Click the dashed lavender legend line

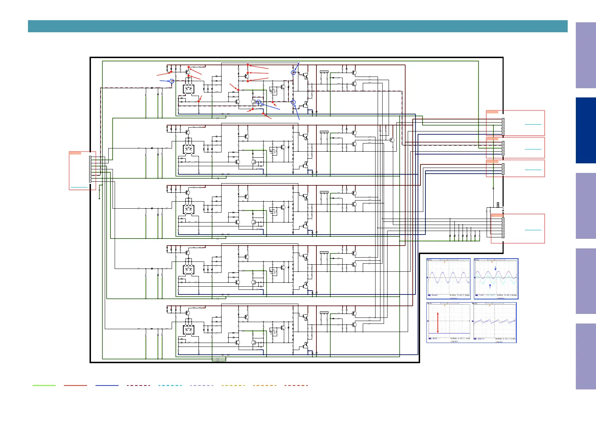click(202, 385)
